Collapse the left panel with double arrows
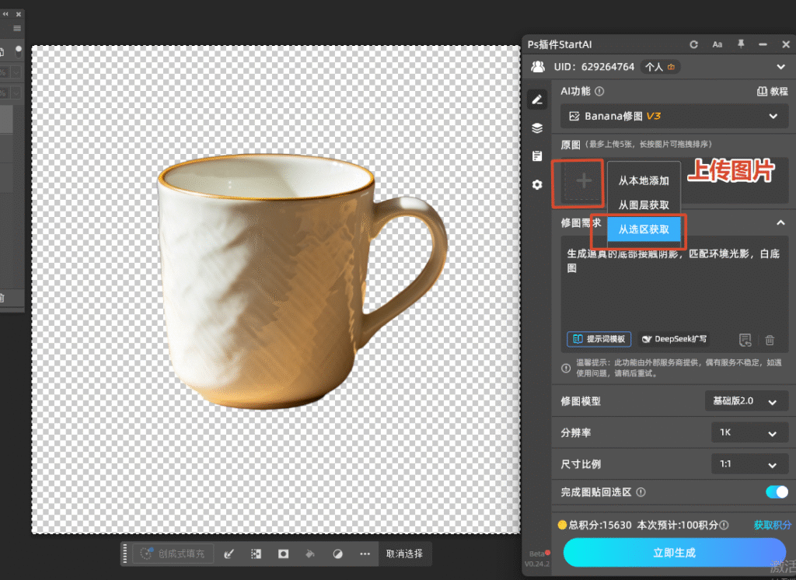The height and width of the screenshot is (580, 796). tap(5, 14)
